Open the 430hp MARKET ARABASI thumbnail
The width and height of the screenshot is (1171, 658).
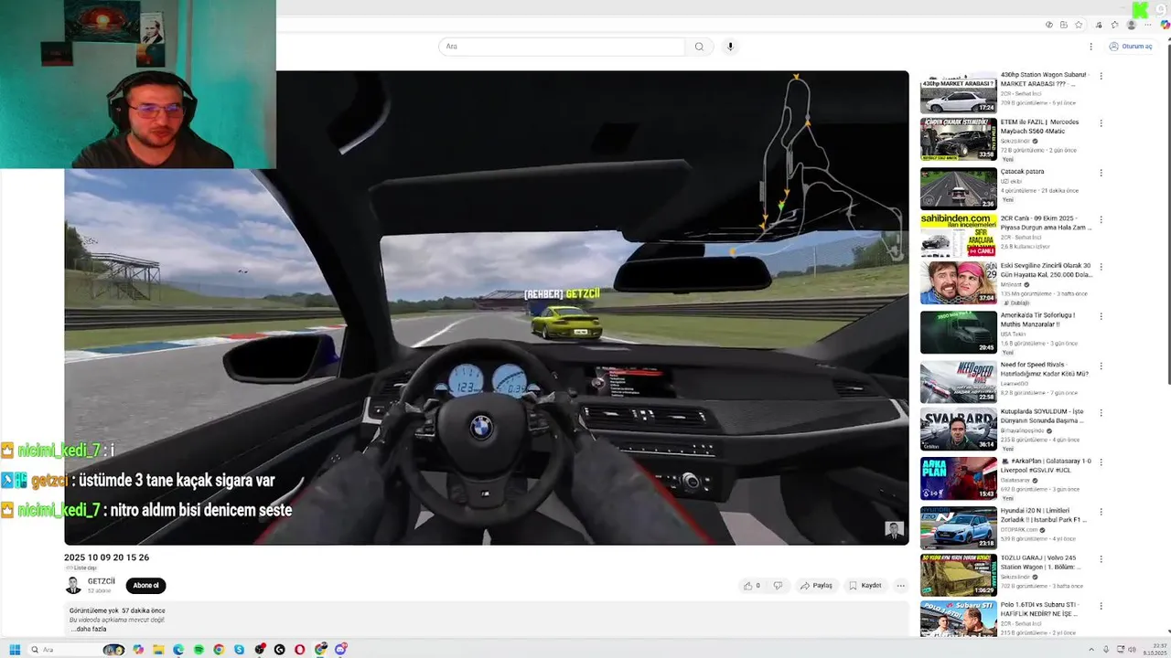point(959,93)
